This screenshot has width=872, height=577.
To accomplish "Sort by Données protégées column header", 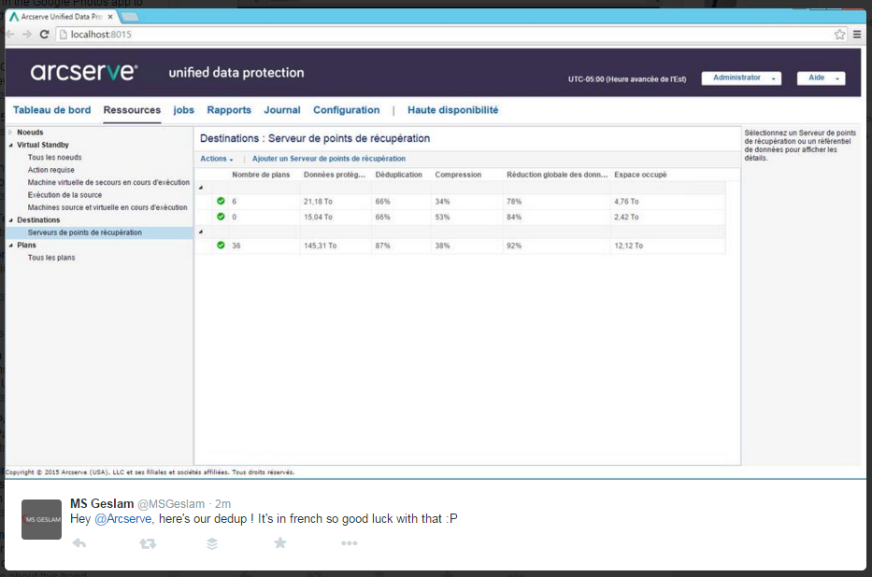I will click(335, 175).
